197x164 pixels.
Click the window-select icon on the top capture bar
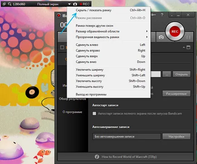point(4,4)
